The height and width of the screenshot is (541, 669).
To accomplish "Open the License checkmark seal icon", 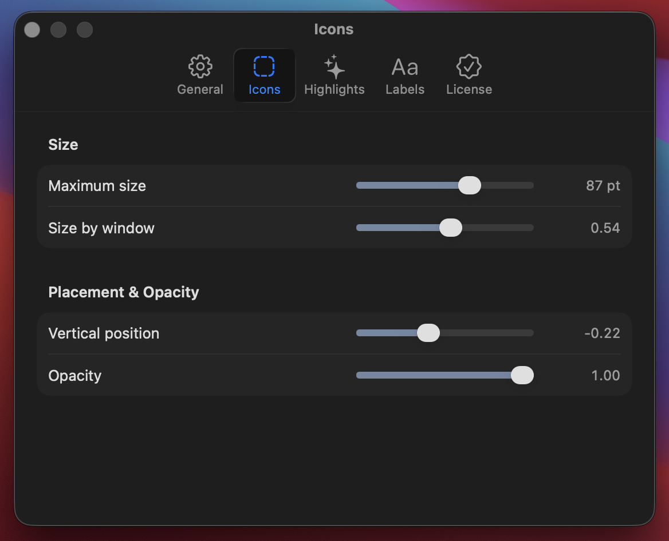I will 469,66.
